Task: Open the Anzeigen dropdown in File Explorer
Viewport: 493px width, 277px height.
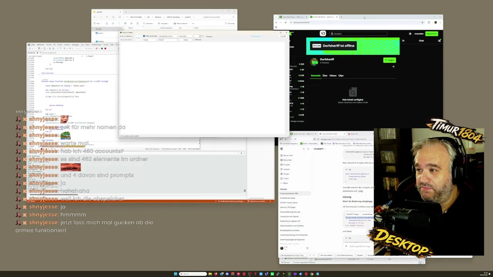Action: click(x=164, y=23)
